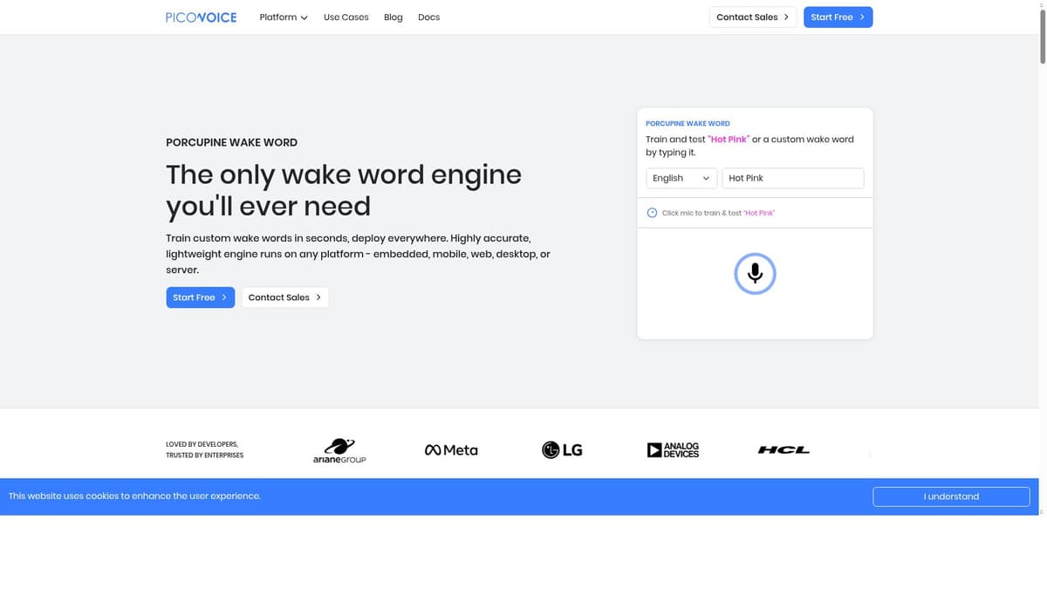Dismiss cookie banner with I understand

click(951, 497)
